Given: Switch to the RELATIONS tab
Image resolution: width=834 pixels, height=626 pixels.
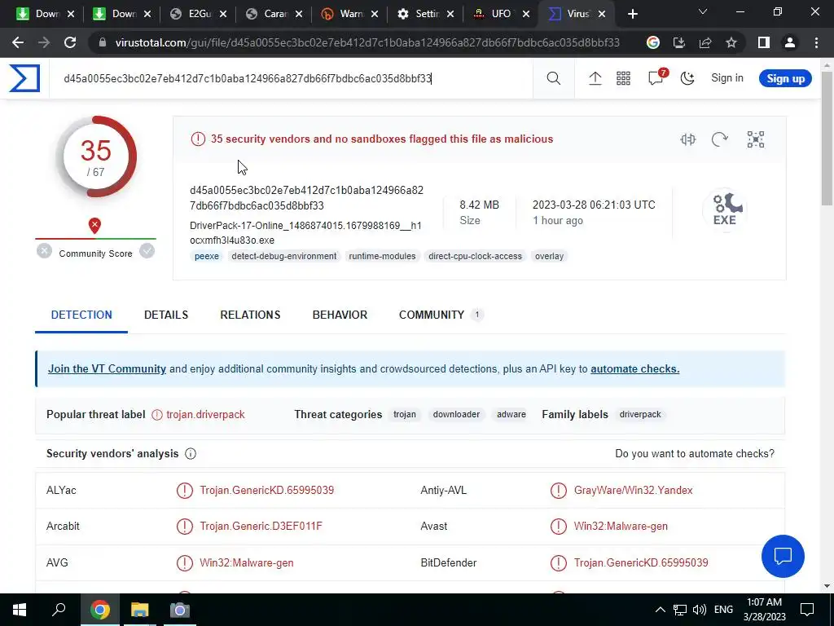Looking at the screenshot, I should click(250, 315).
